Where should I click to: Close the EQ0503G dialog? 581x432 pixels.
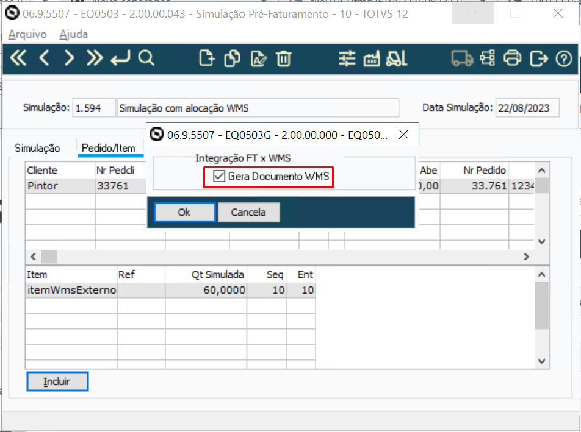click(x=403, y=135)
